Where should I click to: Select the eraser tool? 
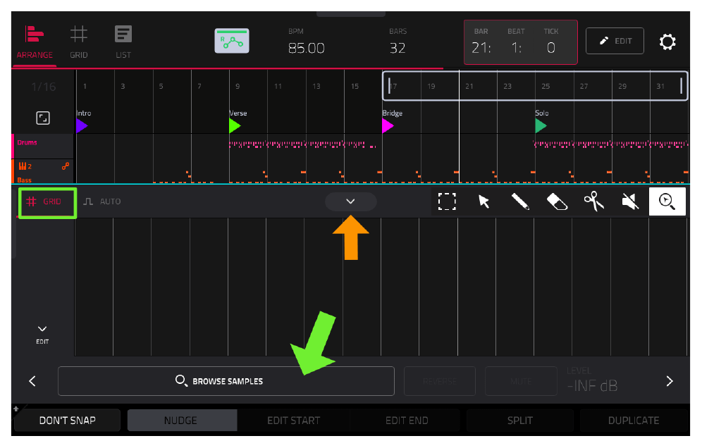click(557, 201)
